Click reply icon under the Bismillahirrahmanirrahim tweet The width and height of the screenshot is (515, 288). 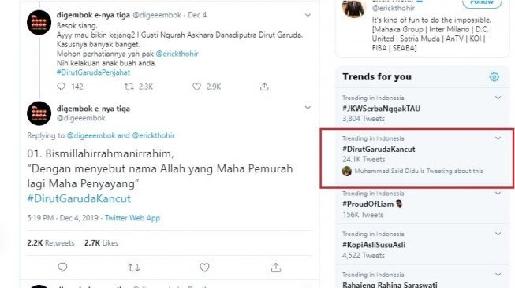(62, 268)
